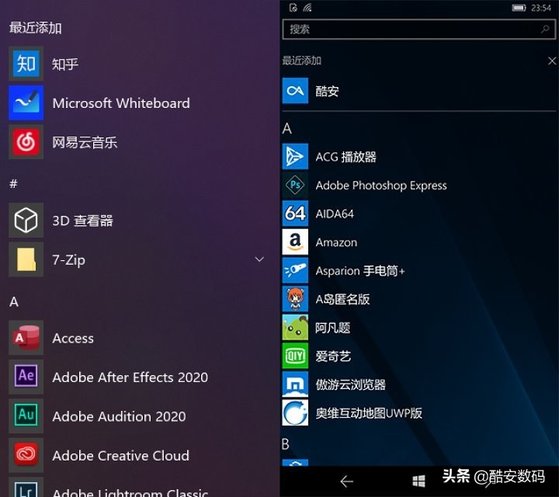Select 爱奇艺 label
Image resolution: width=559 pixels, height=497 pixels.
(333, 356)
